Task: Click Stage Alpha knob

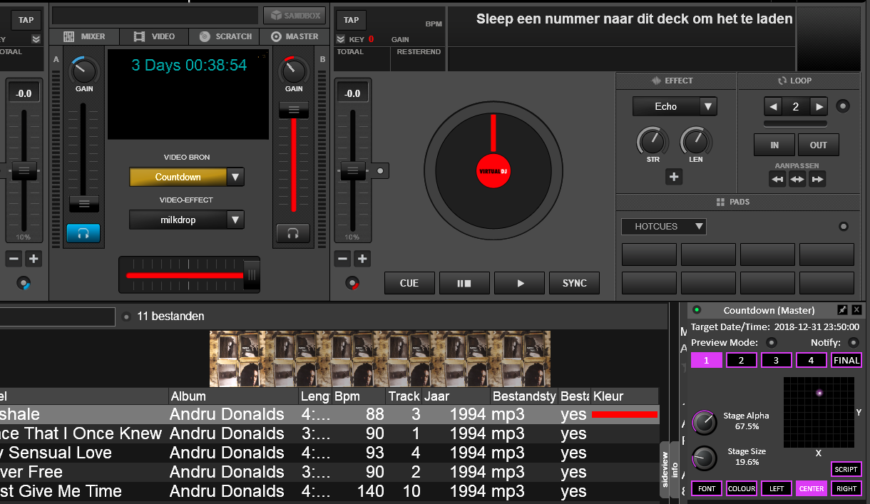Action: click(705, 423)
